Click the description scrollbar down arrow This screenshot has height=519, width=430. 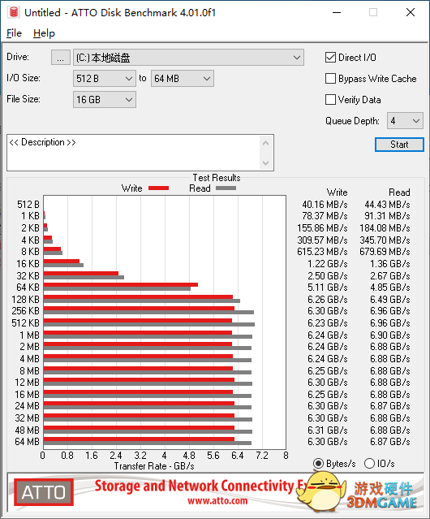266,163
